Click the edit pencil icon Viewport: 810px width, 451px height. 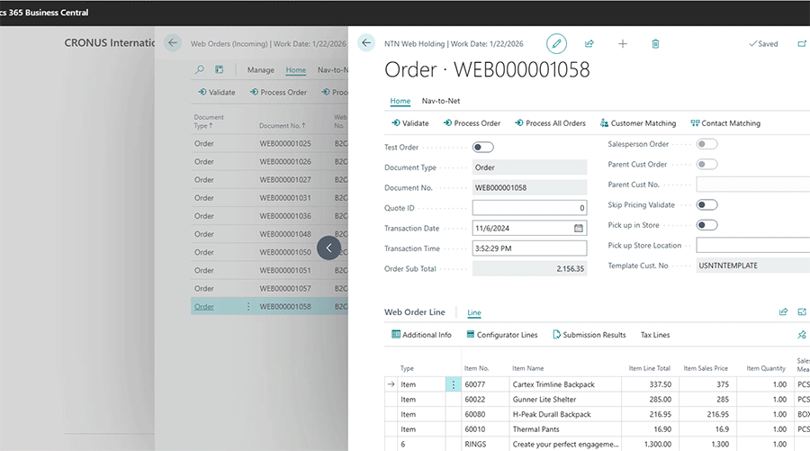pos(556,44)
